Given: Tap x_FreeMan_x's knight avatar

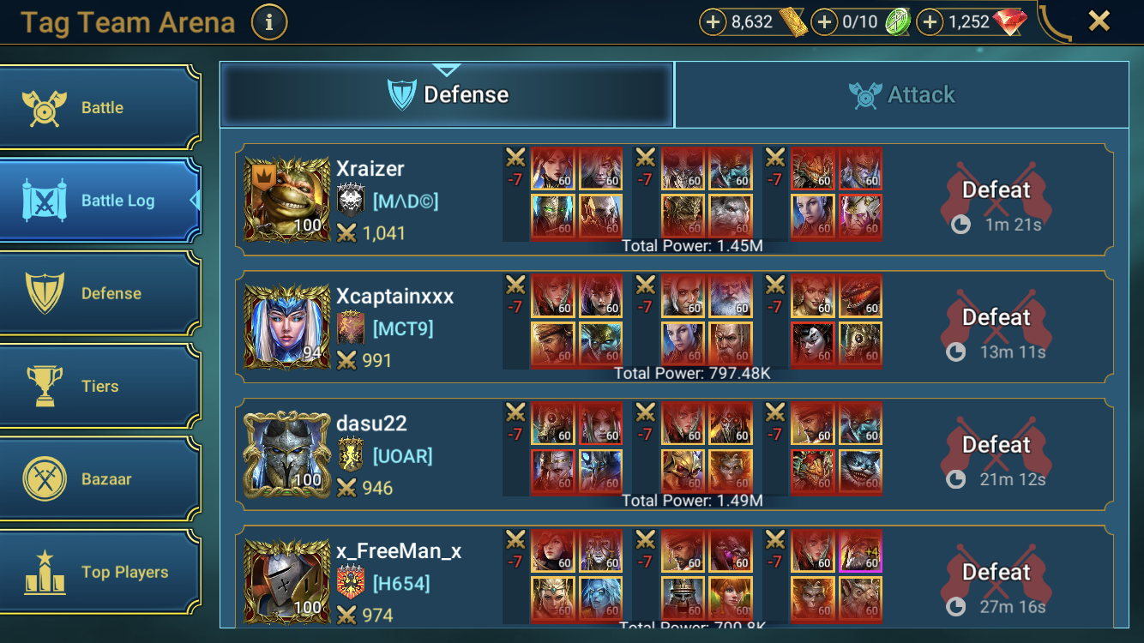Looking at the screenshot, I should pyautogui.click(x=287, y=582).
